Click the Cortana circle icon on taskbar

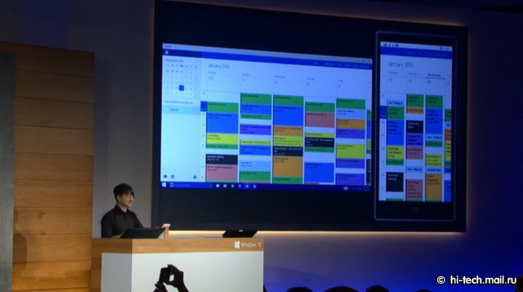[171, 184]
